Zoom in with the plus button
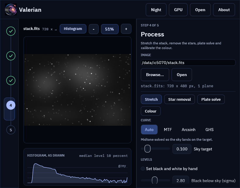 pos(126,29)
